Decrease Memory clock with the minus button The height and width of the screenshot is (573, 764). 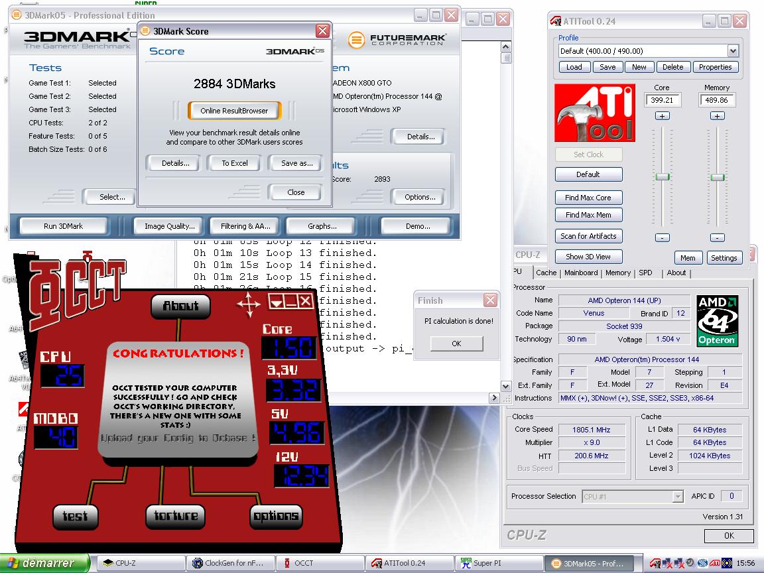coord(717,238)
